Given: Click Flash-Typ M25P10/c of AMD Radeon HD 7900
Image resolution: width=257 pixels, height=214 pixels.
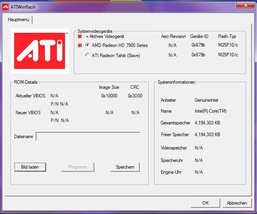Looking at the screenshot, I should pyautogui.click(x=228, y=45).
